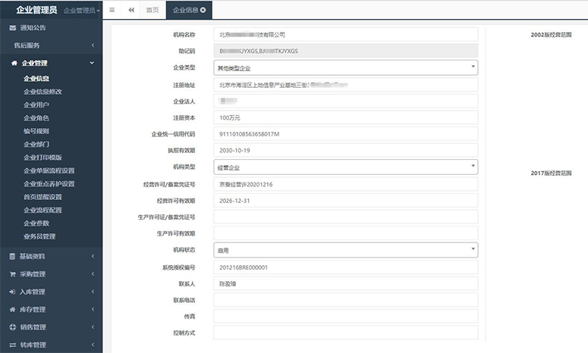Click the globe icon beside 销售管理

tap(12, 326)
